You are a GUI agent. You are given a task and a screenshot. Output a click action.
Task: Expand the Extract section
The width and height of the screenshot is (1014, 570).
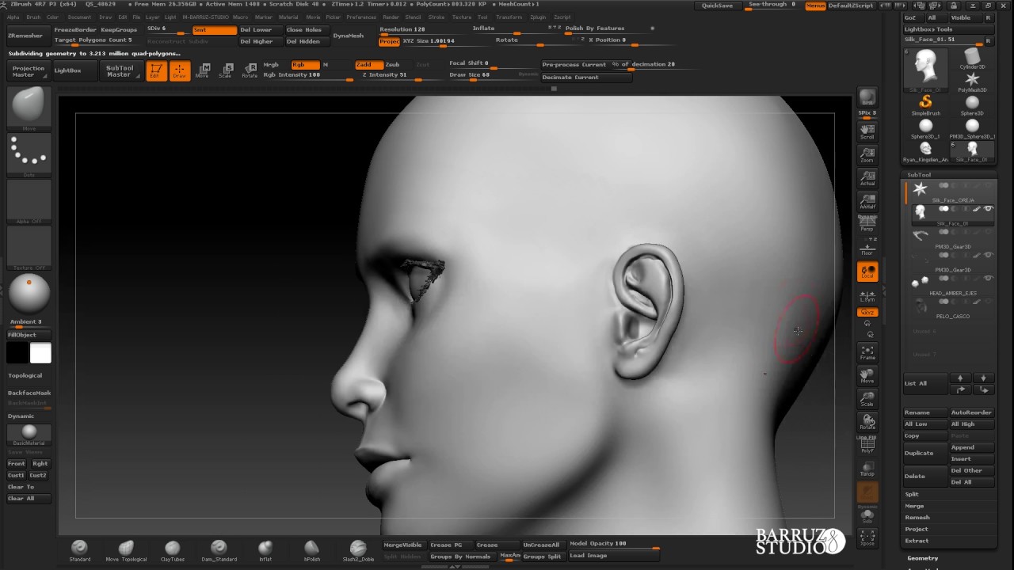click(917, 541)
